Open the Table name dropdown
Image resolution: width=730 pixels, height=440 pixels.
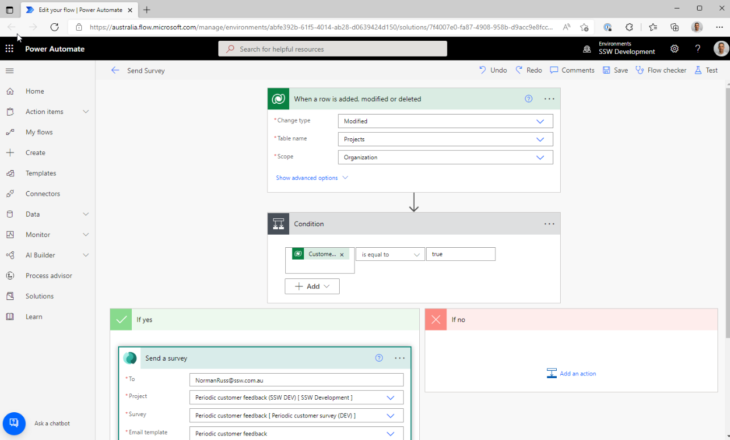(445, 139)
